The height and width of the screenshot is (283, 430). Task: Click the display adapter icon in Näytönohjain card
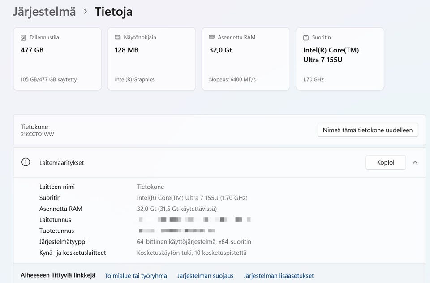pos(117,38)
